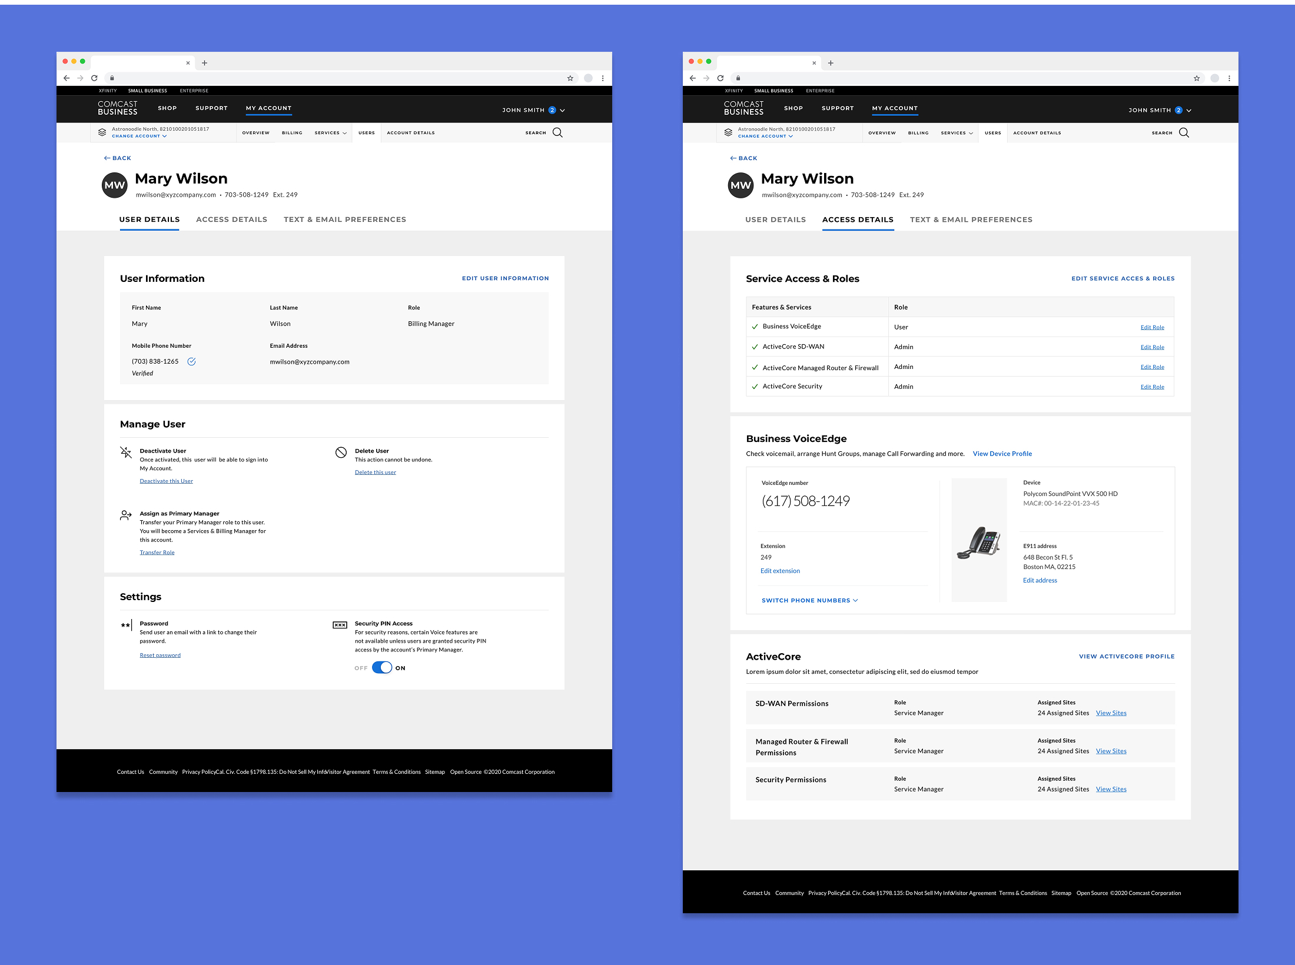Click Edit extension link

(780, 571)
